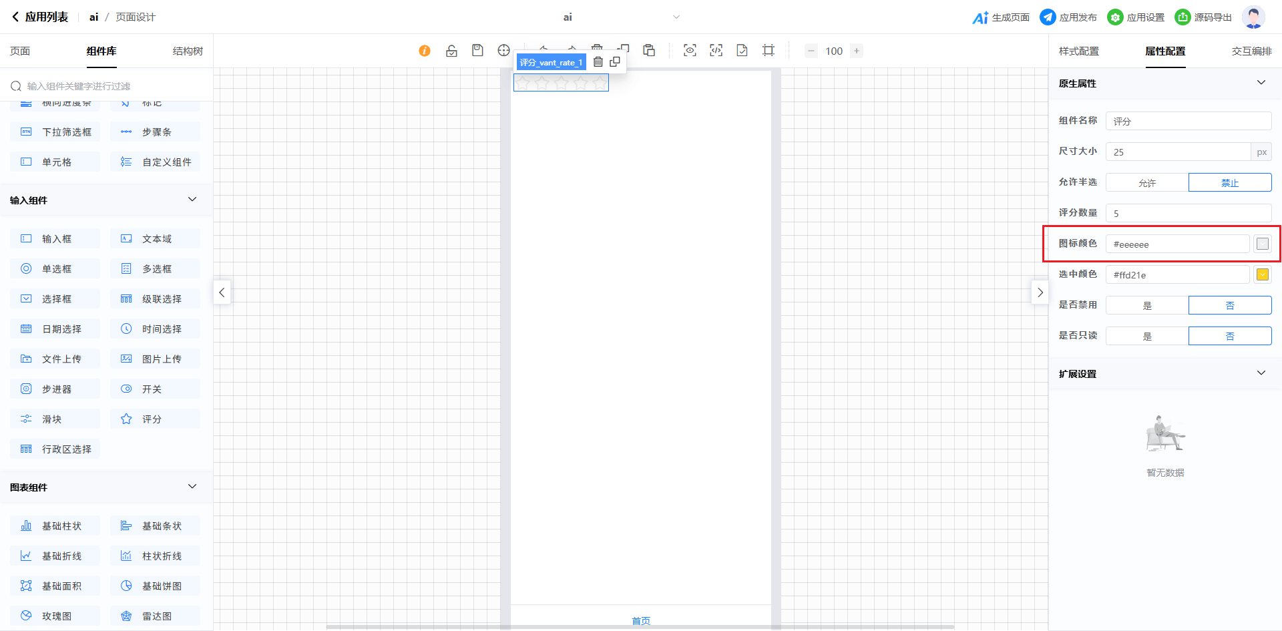Collapse the 输入组件 group
This screenshot has height=631, width=1282.
(x=192, y=200)
